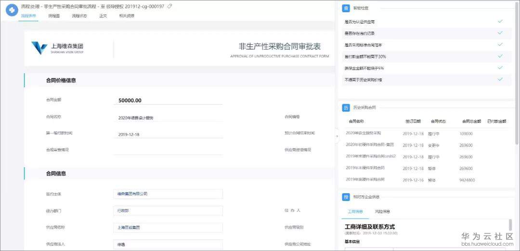Click the checkmark for the 5% warranty deposit row

pyautogui.click(x=500, y=68)
